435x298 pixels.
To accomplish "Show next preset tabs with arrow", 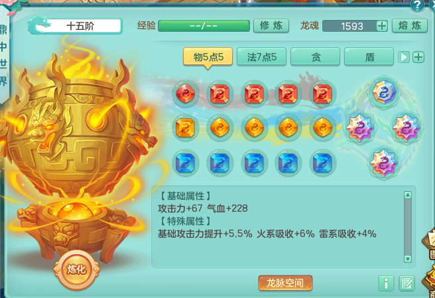I will click(404, 57).
